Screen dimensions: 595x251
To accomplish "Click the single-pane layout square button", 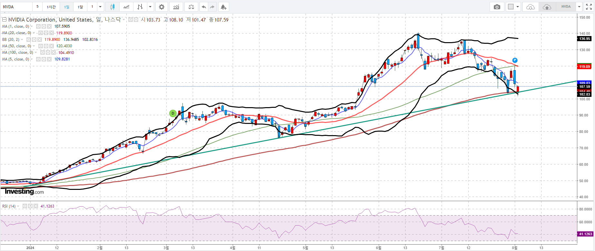I will [511, 7].
